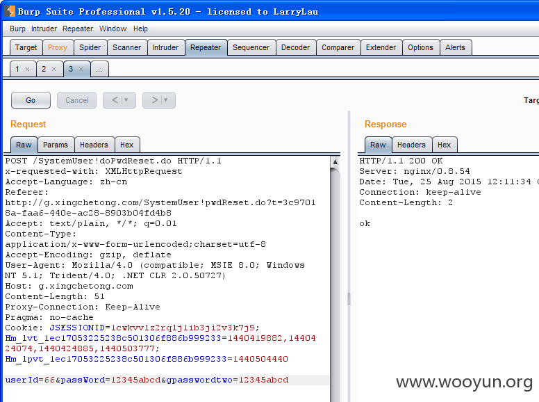Click the Server: nginx/0.8.54 response header
539x402 pixels.
click(414, 171)
